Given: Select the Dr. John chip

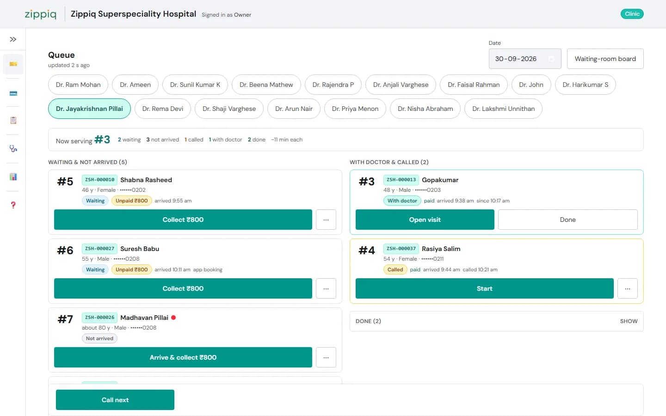Looking at the screenshot, I should (x=531, y=85).
